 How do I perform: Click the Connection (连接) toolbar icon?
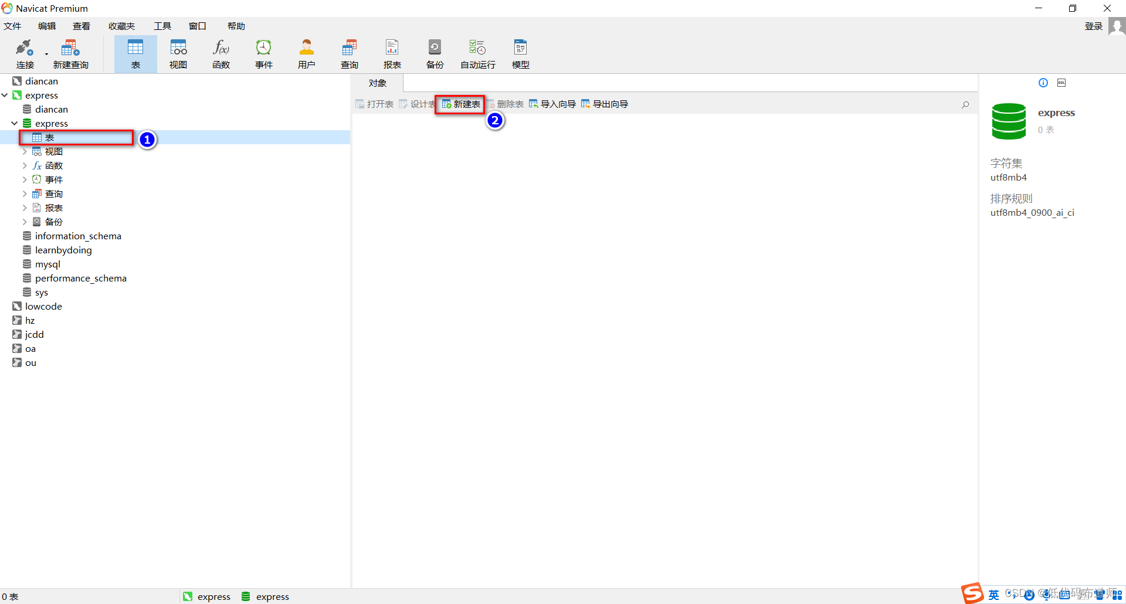25,54
